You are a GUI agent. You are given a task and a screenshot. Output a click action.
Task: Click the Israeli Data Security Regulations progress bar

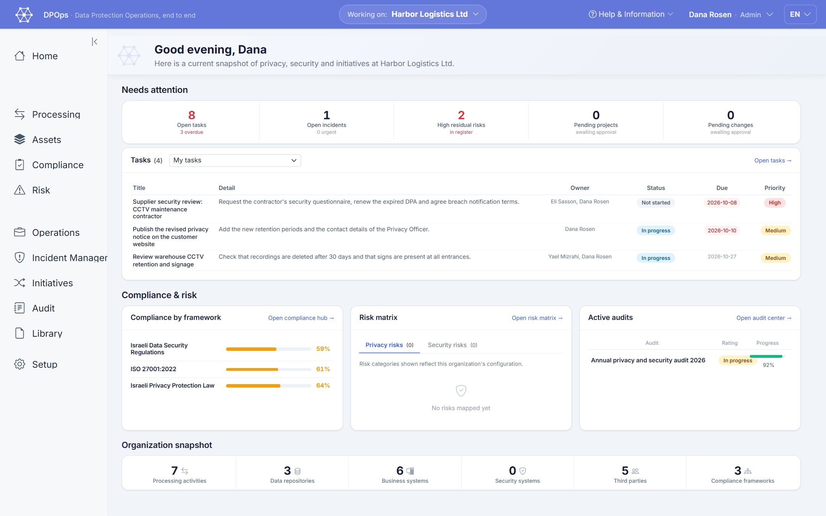point(268,349)
